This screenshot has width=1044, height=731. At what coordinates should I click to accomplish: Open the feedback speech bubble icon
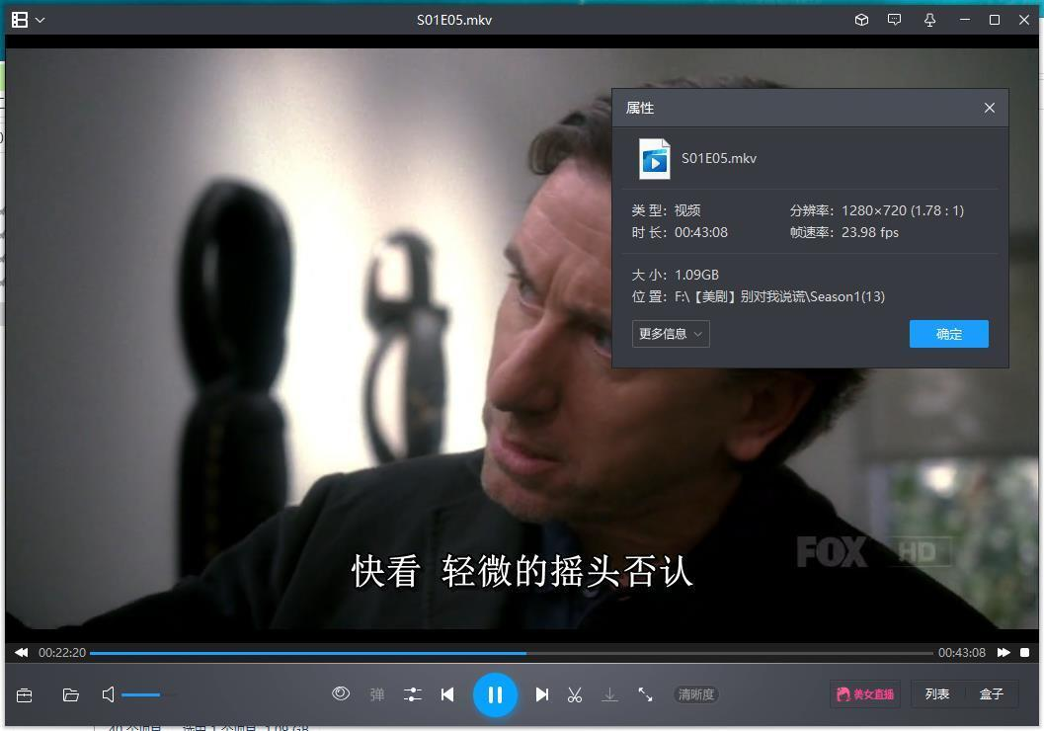tap(894, 19)
